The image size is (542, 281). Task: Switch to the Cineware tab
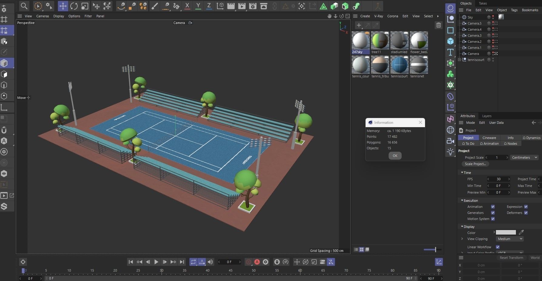(489, 138)
